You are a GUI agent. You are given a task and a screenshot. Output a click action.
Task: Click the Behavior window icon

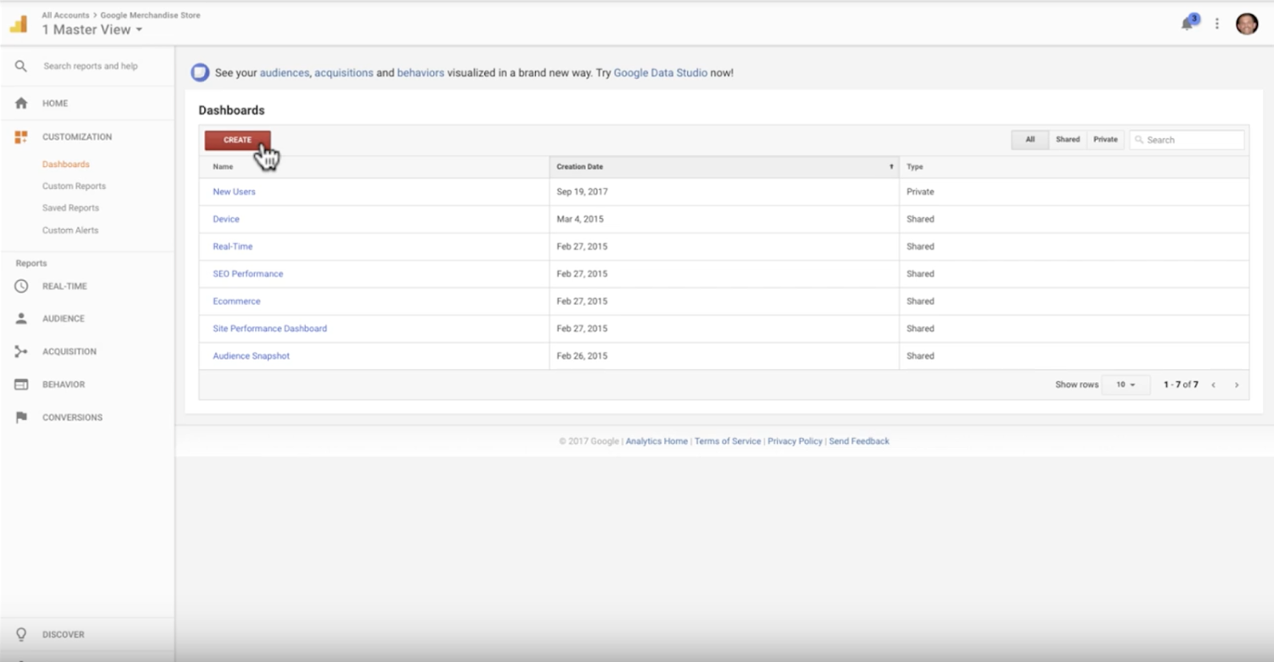coord(21,384)
